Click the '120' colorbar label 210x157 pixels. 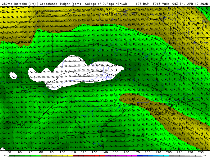(x=84, y=152)
